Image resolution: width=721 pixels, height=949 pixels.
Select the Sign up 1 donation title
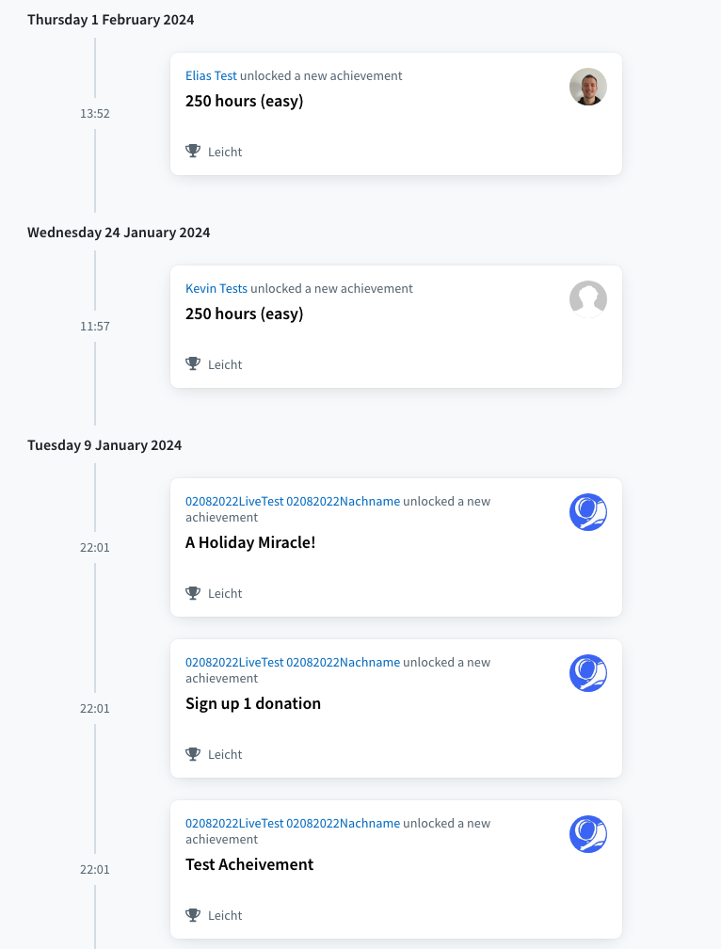point(253,704)
